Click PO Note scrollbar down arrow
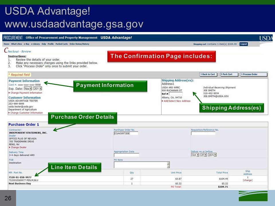This screenshot has width=275, height=206. [168, 167]
